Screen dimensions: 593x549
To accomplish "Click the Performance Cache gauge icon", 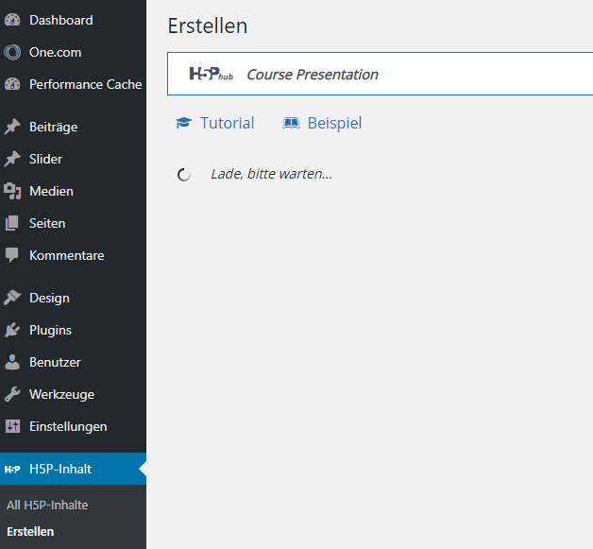I will [12, 84].
